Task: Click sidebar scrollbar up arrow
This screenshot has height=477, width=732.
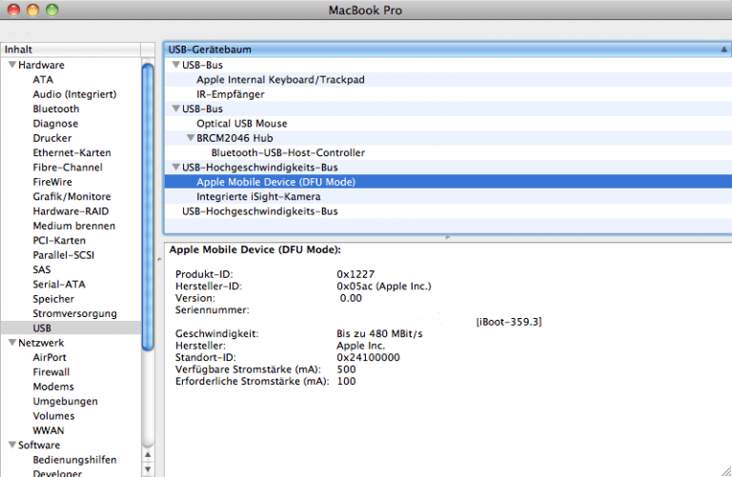Action: pyautogui.click(x=148, y=454)
